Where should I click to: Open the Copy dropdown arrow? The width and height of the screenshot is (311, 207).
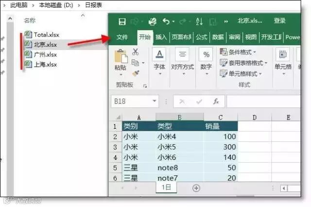pyautogui.click(x=143, y=63)
